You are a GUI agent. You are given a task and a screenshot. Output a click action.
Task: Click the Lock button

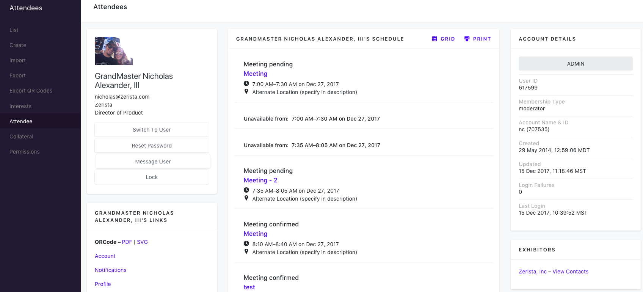click(152, 177)
